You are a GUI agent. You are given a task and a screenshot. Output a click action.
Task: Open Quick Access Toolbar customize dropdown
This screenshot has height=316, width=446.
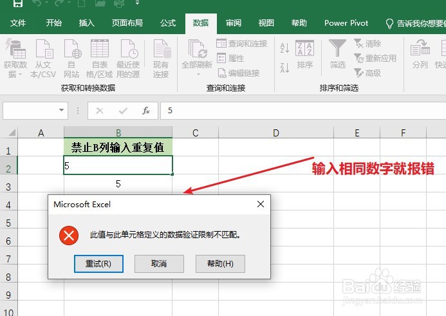[137, 3]
